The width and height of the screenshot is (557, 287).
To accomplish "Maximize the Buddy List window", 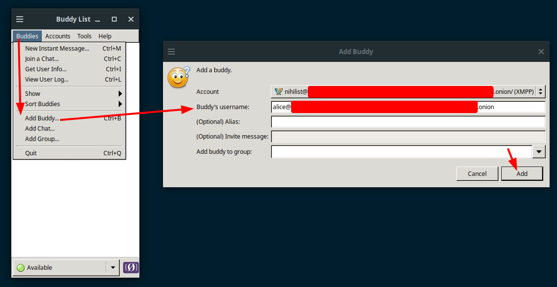I will [114, 19].
